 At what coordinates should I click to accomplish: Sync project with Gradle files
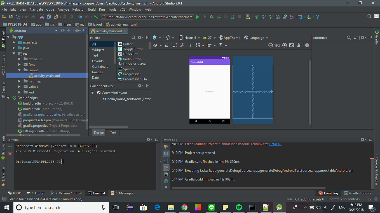[x=257, y=17]
